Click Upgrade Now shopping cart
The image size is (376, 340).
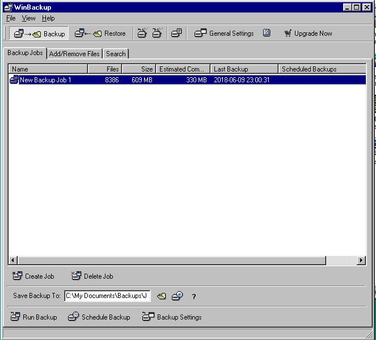(308, 33)
